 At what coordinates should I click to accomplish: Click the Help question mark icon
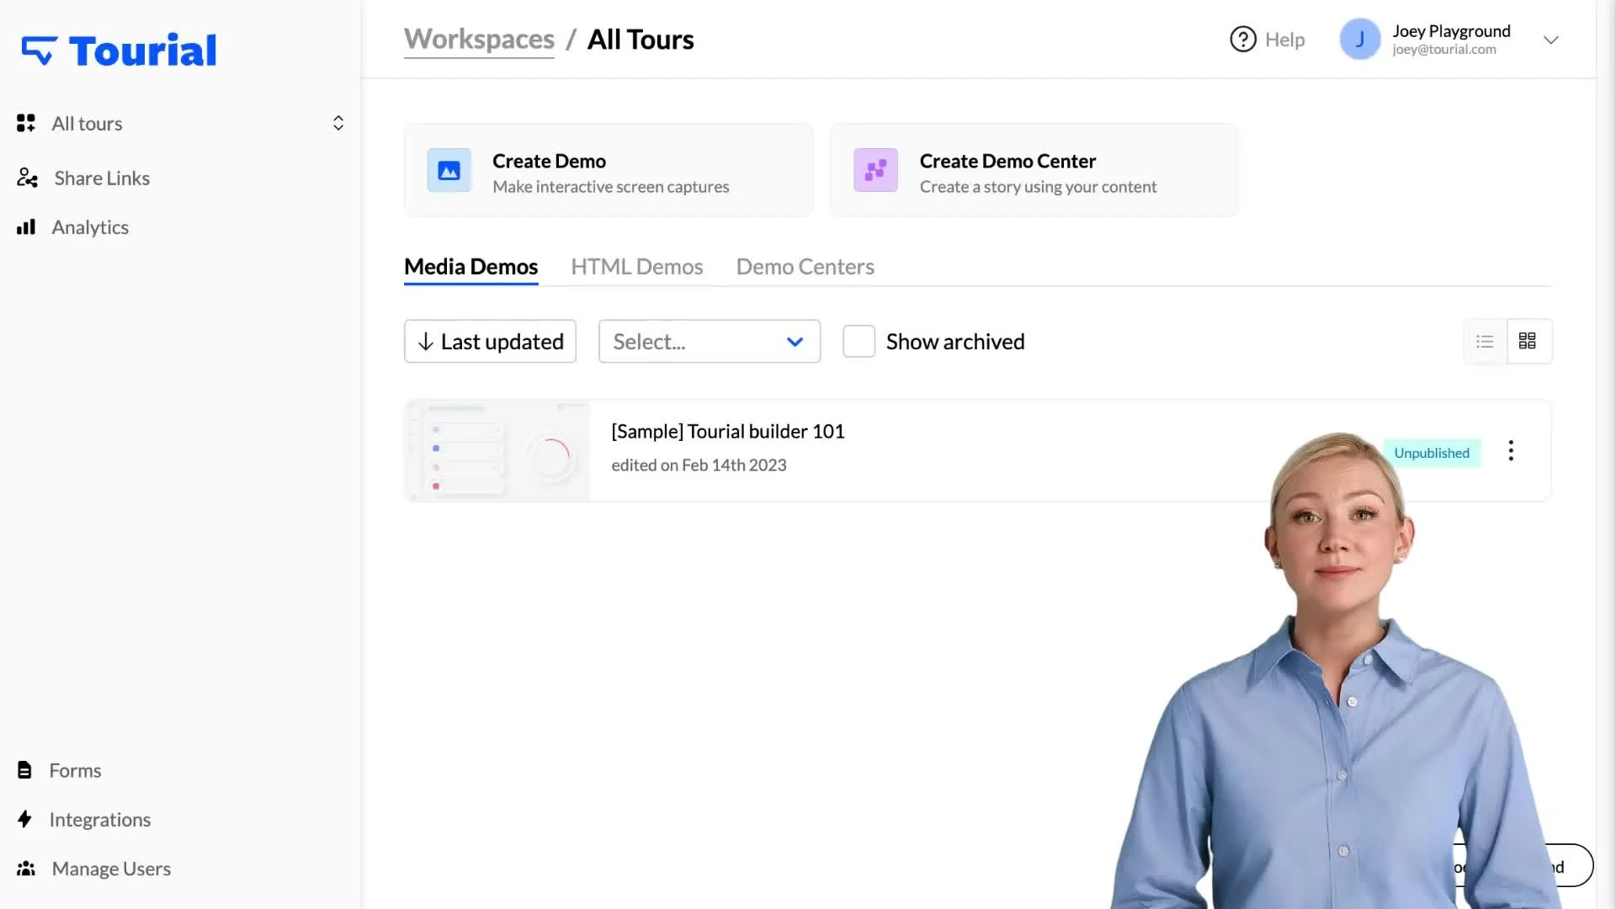click(x=1242, y=40)
